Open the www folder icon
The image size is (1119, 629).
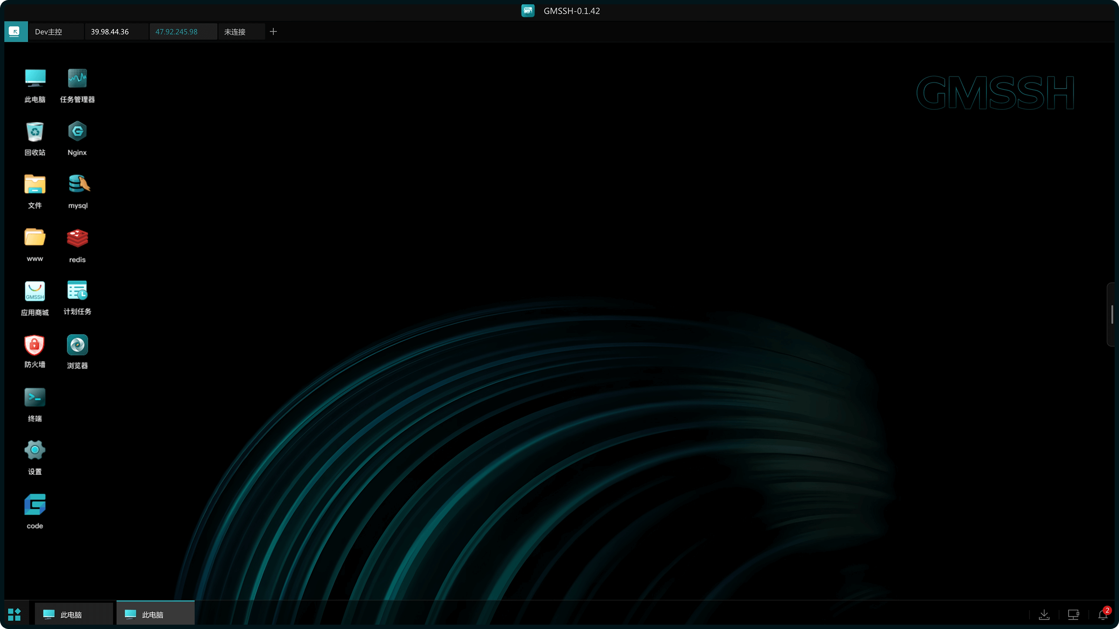35,238
